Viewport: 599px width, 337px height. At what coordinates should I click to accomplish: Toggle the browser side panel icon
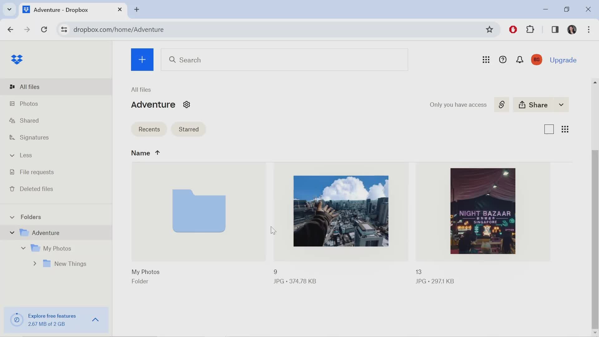[x=555, y=29]
